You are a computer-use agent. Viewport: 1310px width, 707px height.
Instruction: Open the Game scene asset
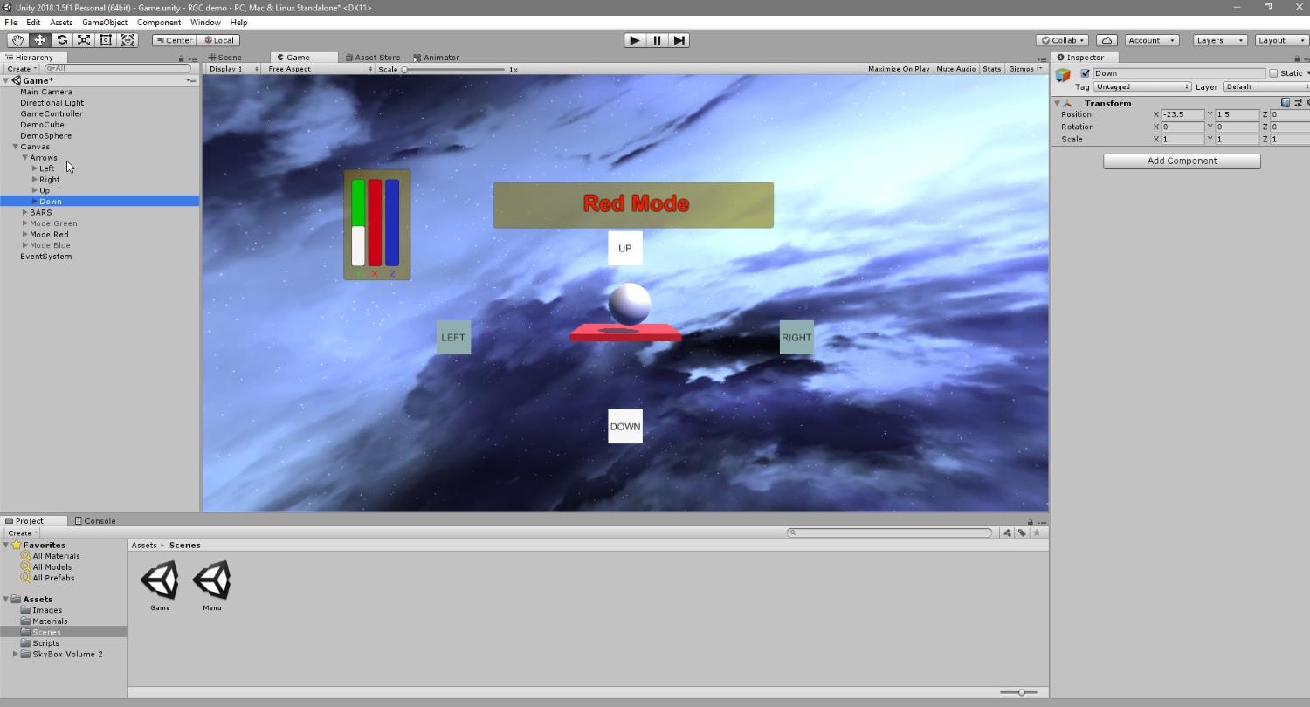pos(160,586)
